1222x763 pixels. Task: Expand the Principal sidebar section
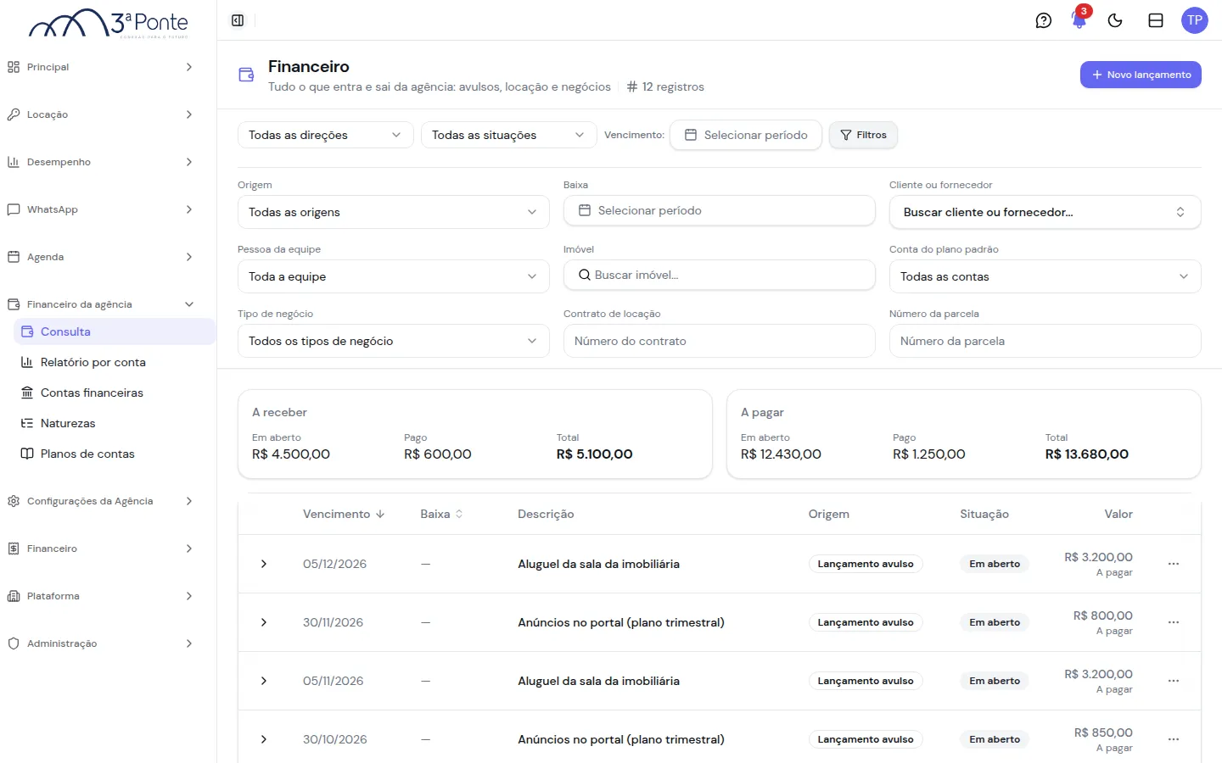101,67
